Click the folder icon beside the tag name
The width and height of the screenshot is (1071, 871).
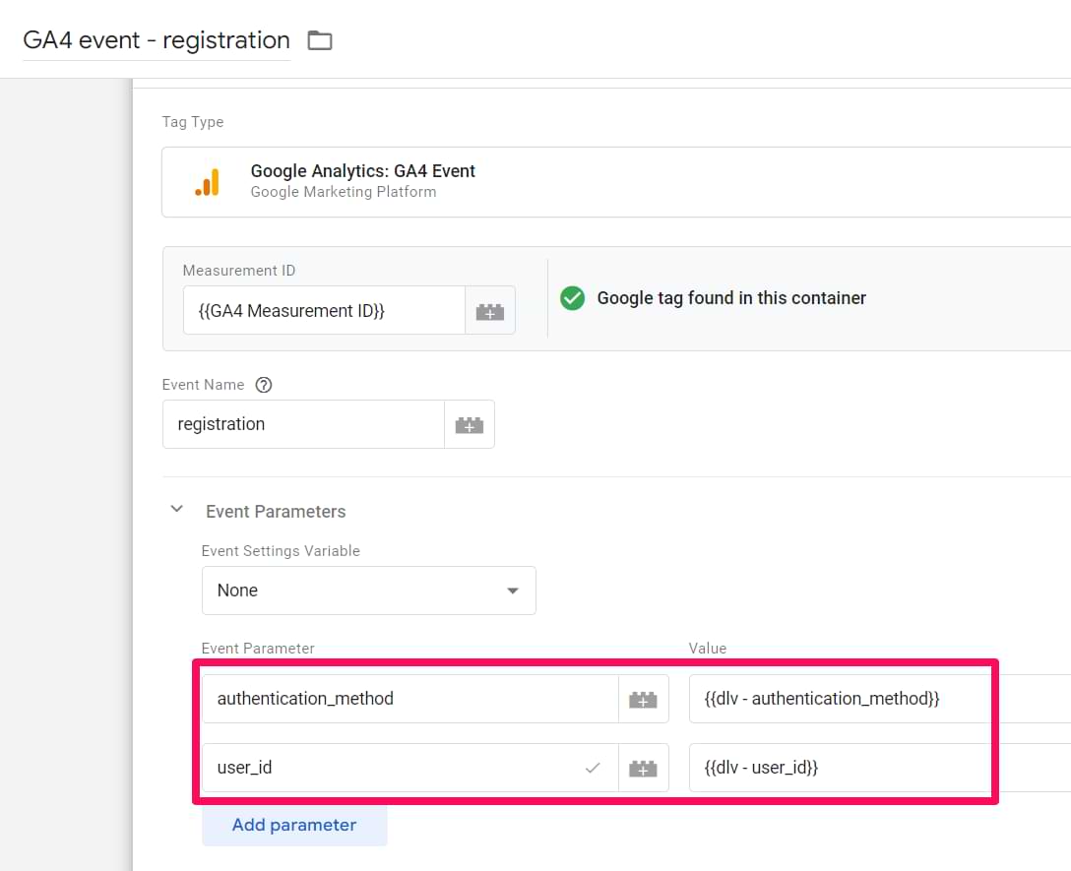pyautogui.click(x=320, y=40)
